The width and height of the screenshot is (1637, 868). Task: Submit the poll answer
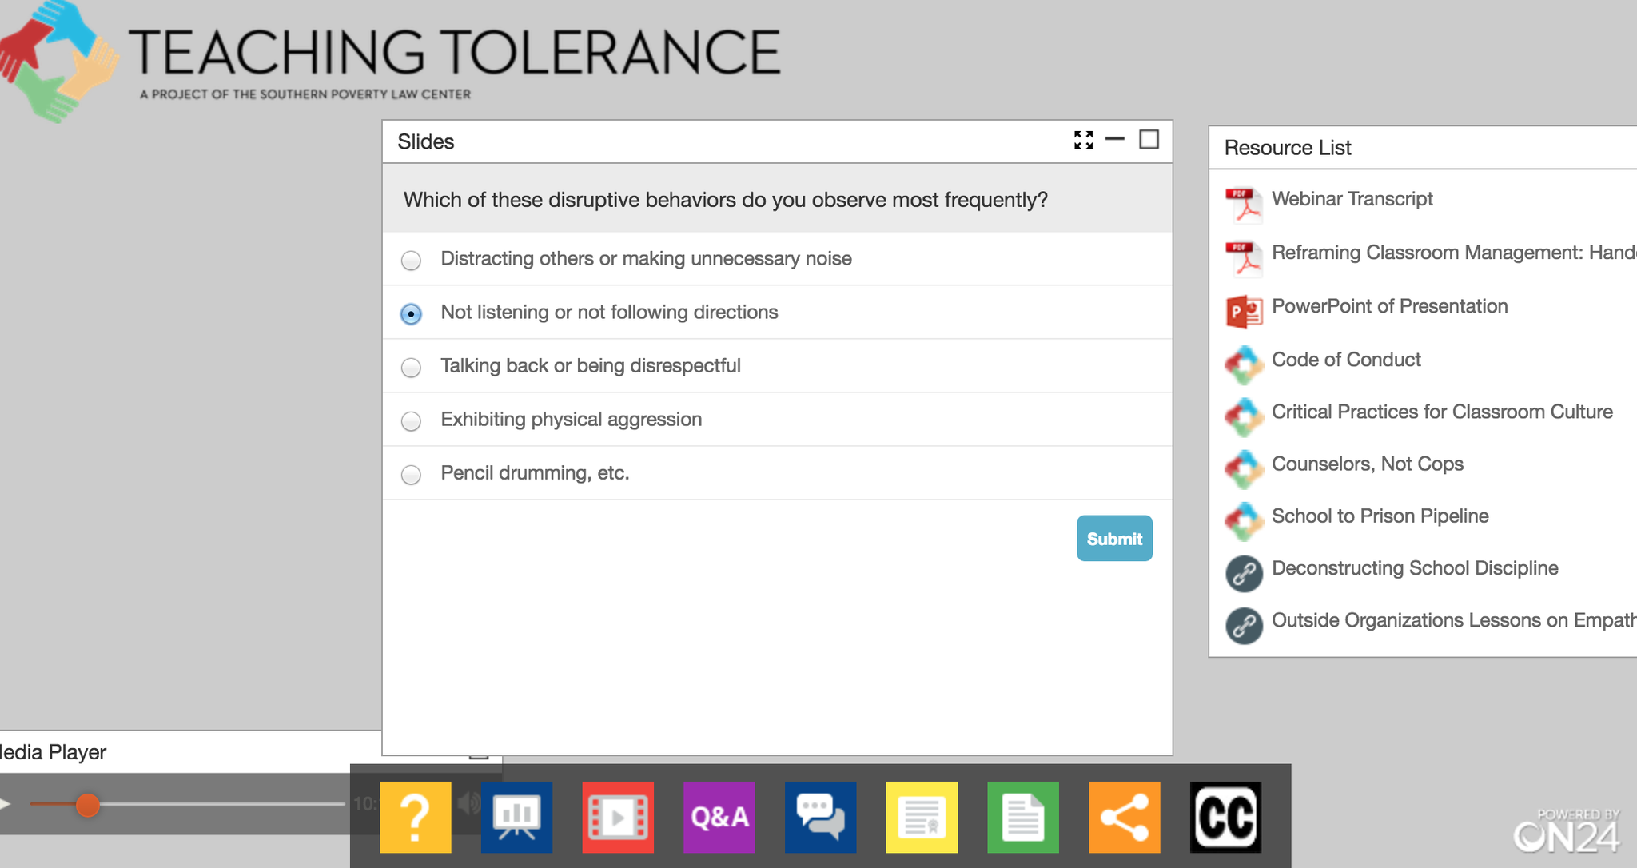[x=1114, y=538]
